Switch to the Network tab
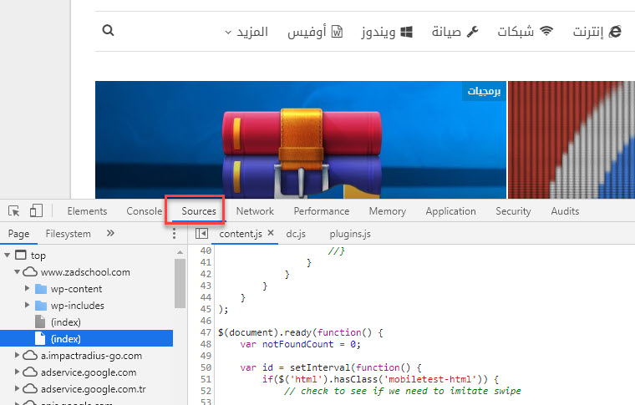The image size is (635, 405). tap(255, 210)
